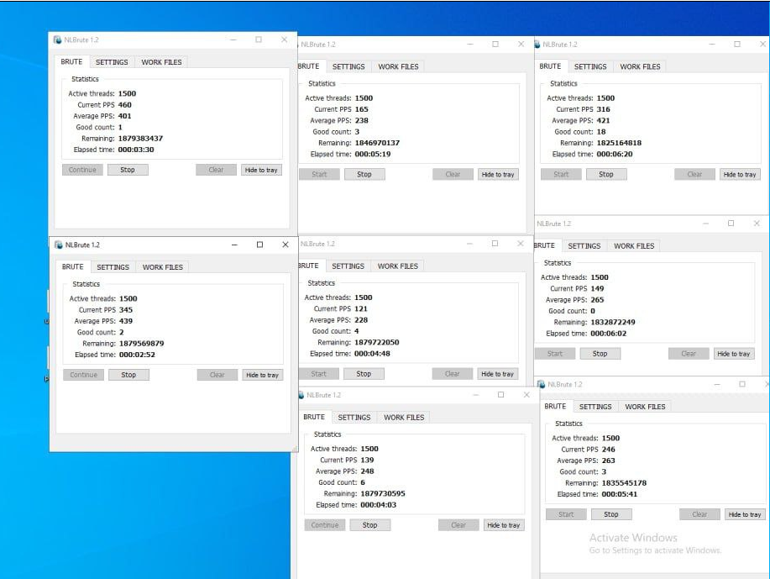Click the NLBrute title icon in the 000:05:41 window

click(541, 384)
